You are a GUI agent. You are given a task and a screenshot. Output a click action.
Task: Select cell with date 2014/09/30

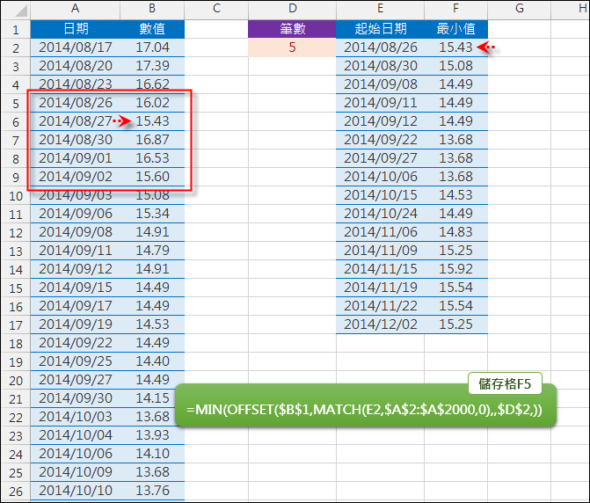tap(76, 398)
